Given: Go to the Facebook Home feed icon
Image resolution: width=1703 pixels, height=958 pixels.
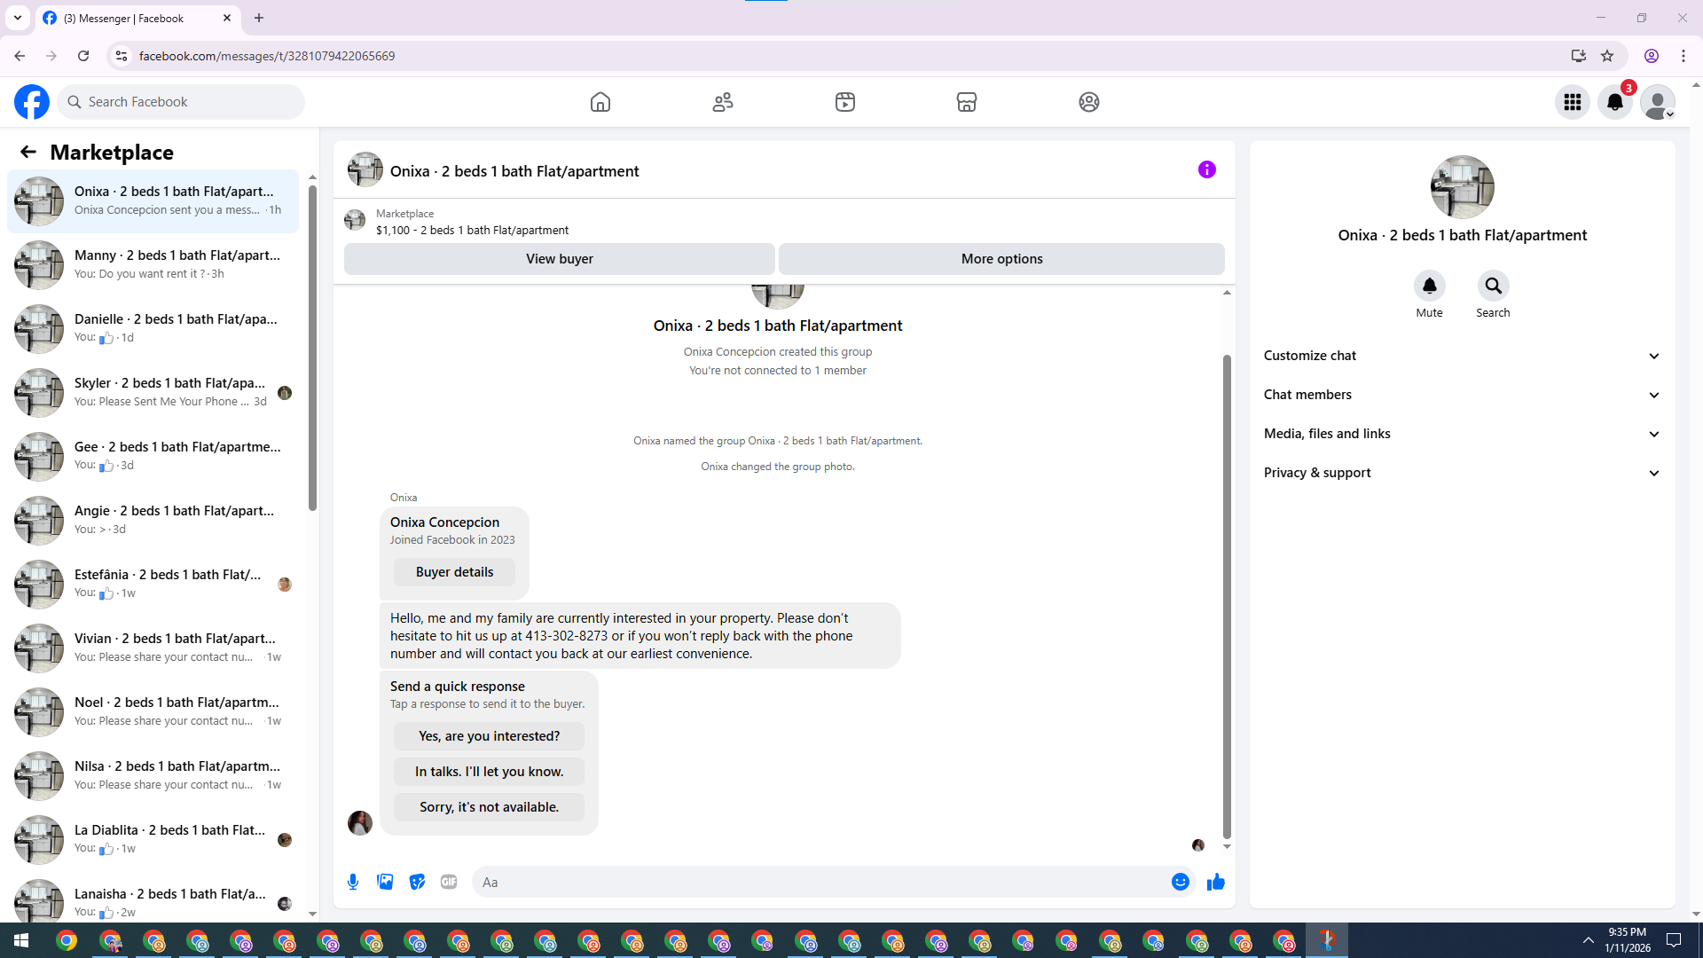Looking at the screenshot, I should point(600,102).
